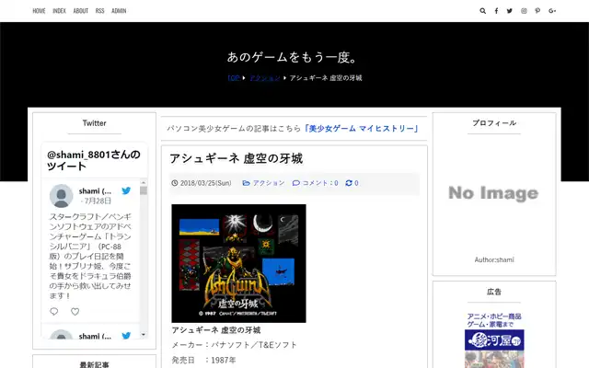Image resolution: width=589 pixels, height=368 pixels.
Task: Click the 発売日：1987年 line
Action: (203, 360)
